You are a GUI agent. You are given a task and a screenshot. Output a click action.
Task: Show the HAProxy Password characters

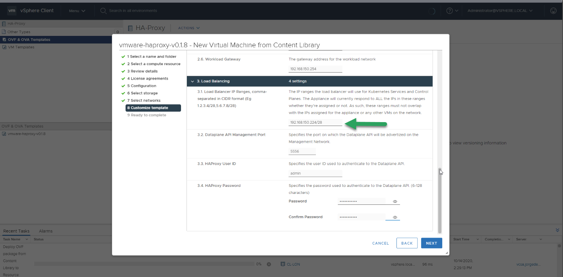395,202
